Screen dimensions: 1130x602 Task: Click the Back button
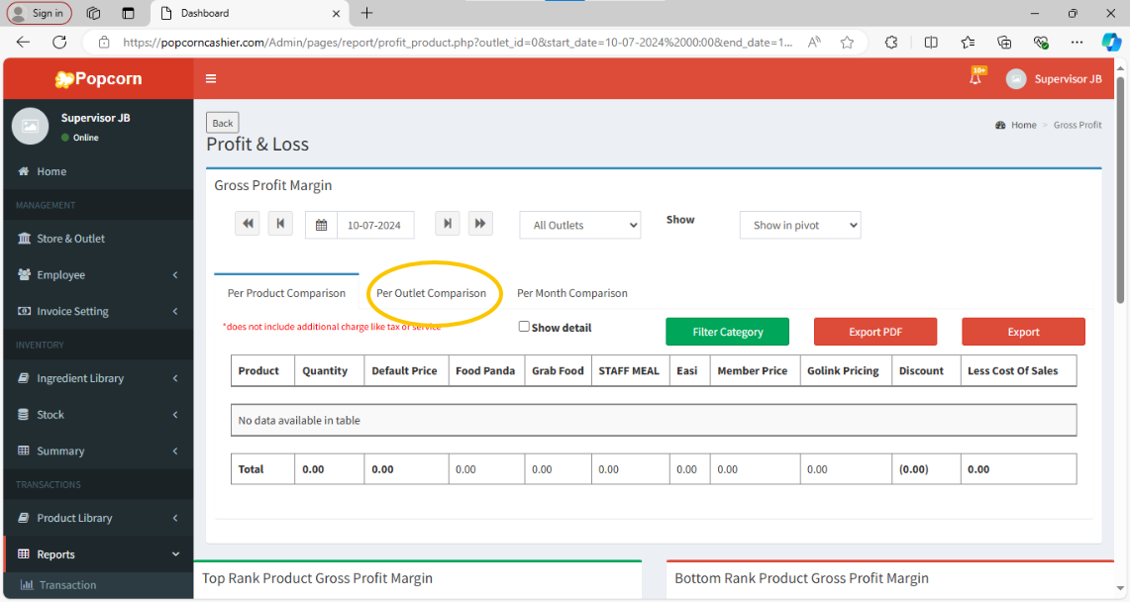click(x=223, y=123)
